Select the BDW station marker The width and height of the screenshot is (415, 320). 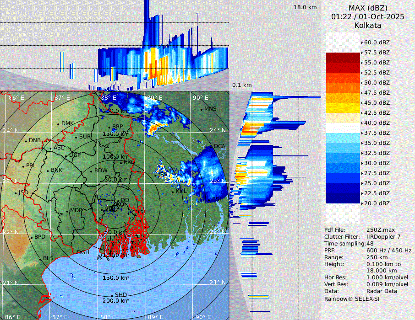coord(91,171)
